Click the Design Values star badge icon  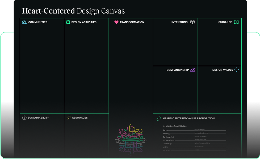237,70
